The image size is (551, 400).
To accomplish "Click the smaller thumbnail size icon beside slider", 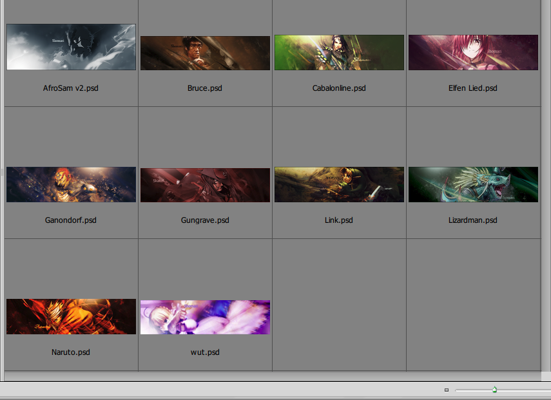I will [447, 390].
